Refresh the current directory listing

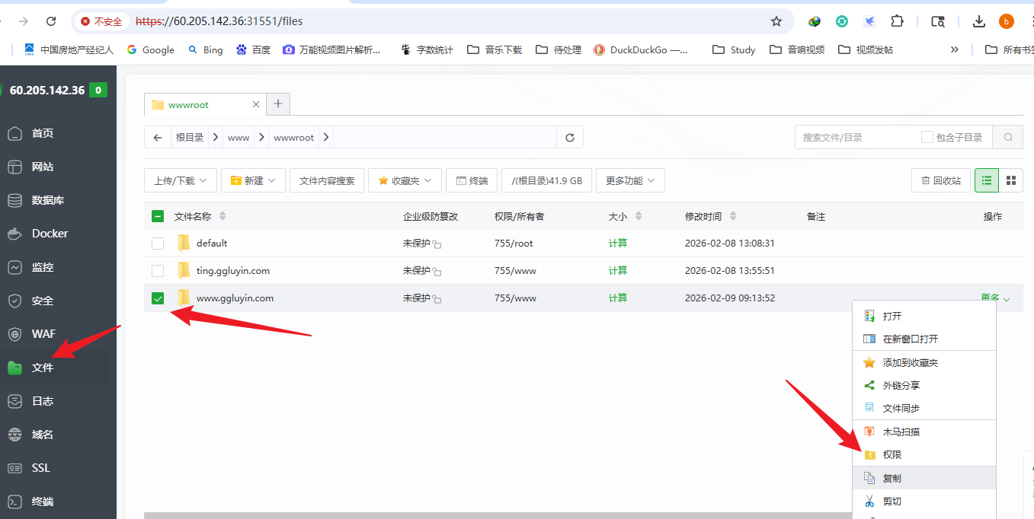coord(569,137)
